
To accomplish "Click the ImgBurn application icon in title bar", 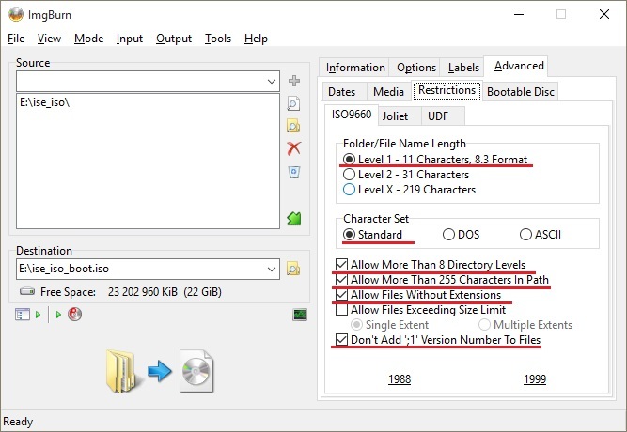I will tap(16, 14).
